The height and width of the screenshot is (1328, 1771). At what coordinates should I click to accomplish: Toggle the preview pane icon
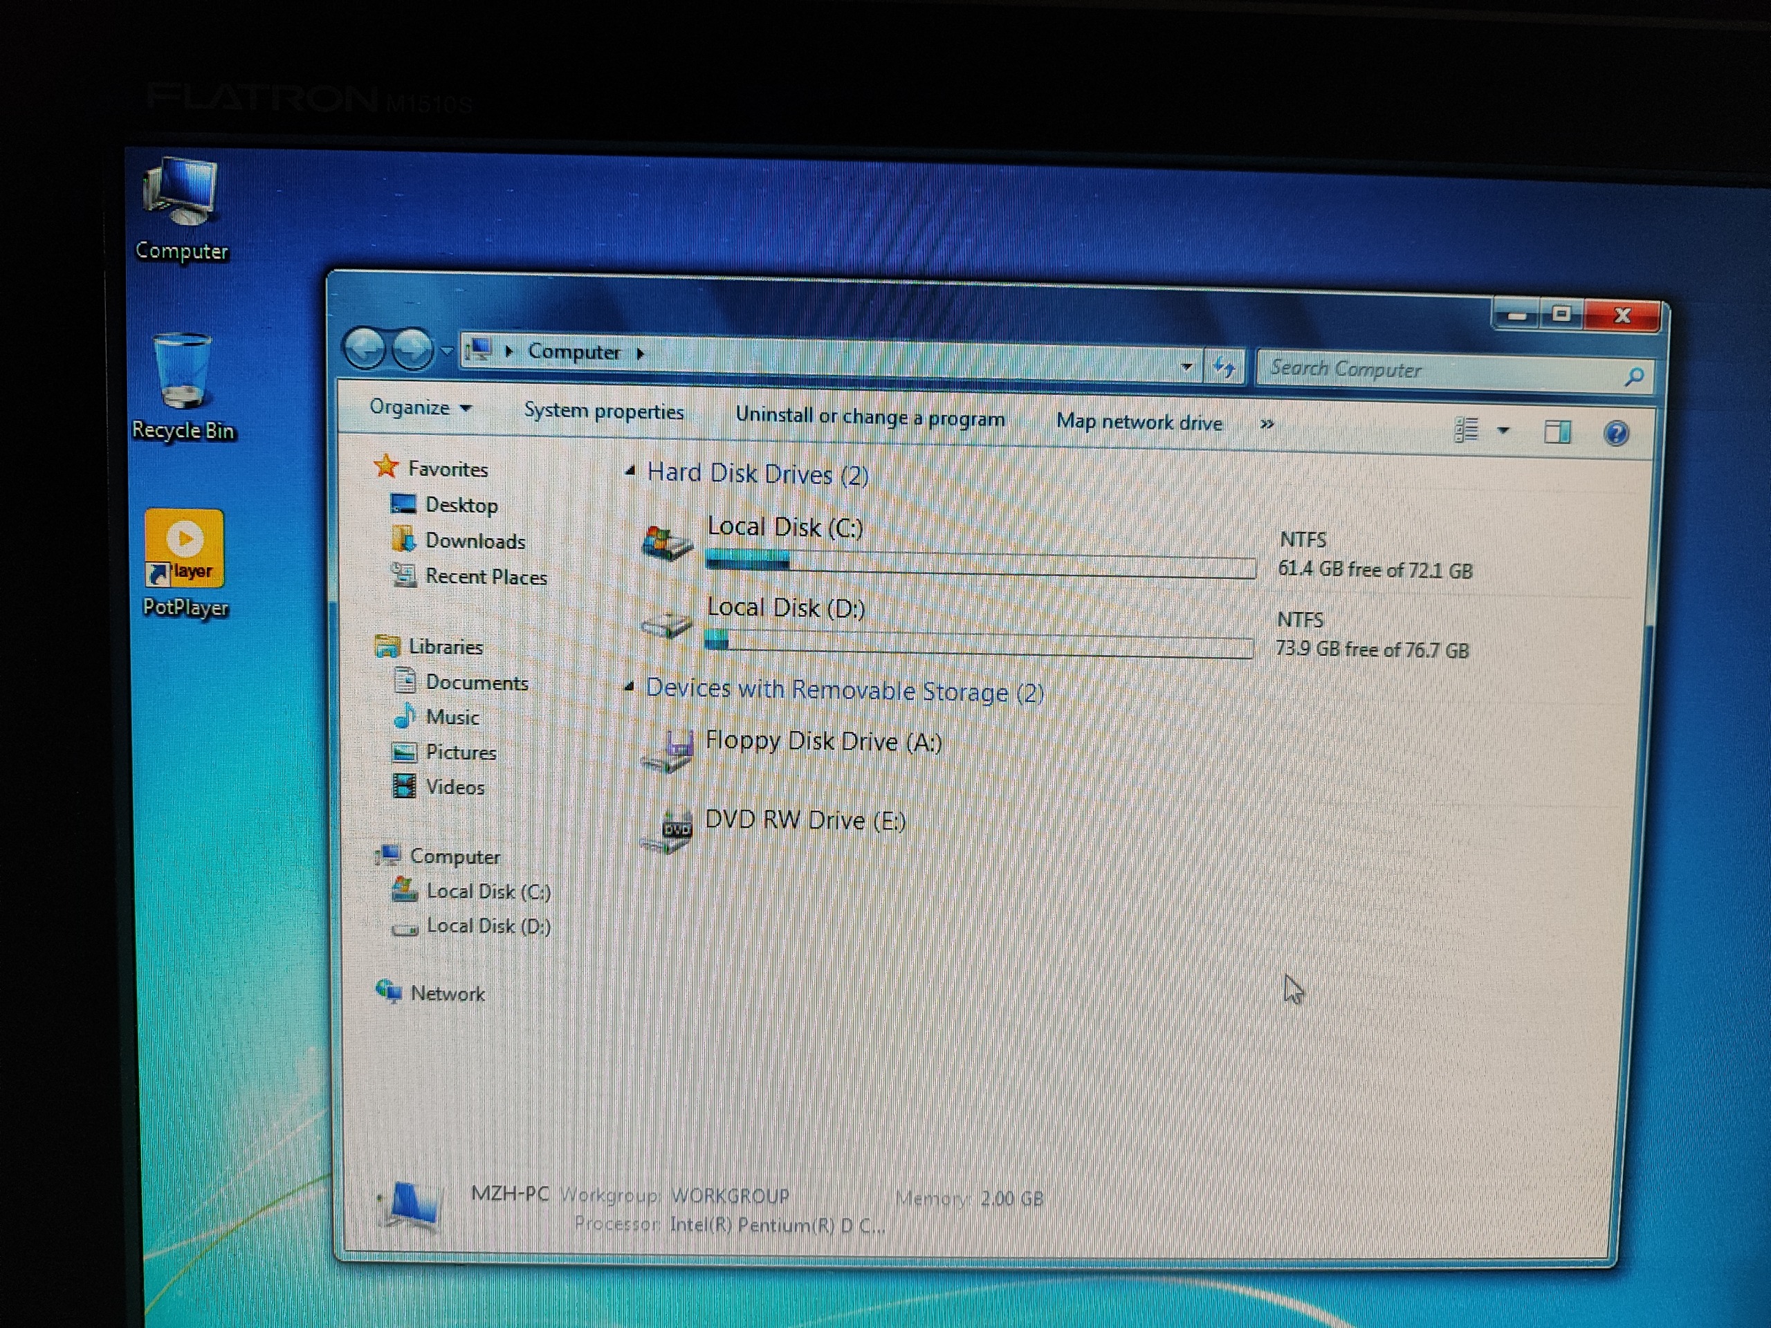click(1557, 432)
